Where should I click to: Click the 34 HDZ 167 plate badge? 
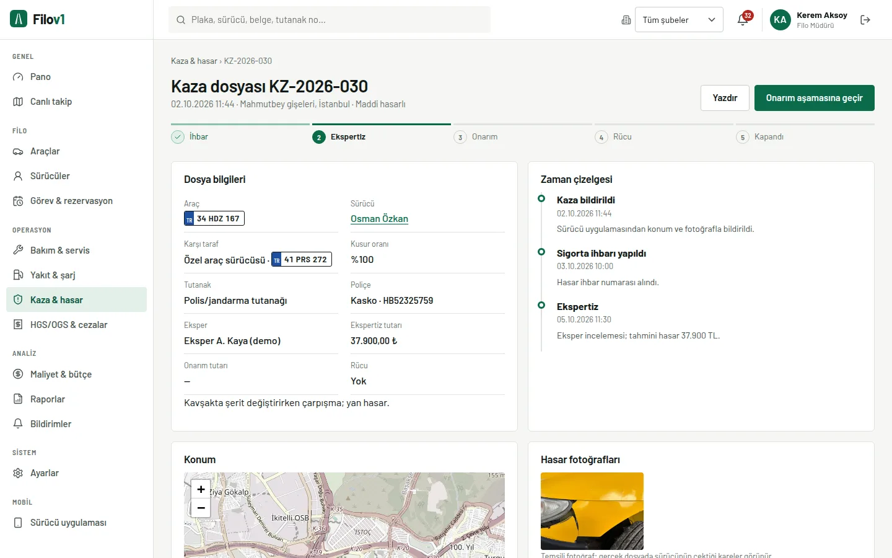coord(214,218)
